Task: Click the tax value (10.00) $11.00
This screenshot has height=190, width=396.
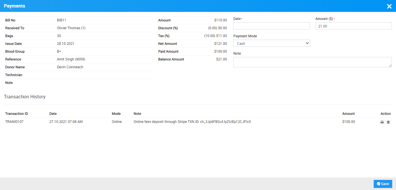Action: coord(215,36)
